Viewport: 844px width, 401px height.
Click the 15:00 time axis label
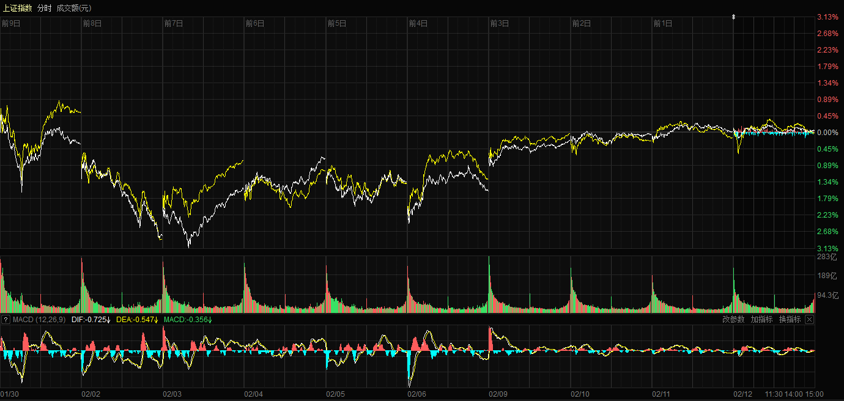814,394
